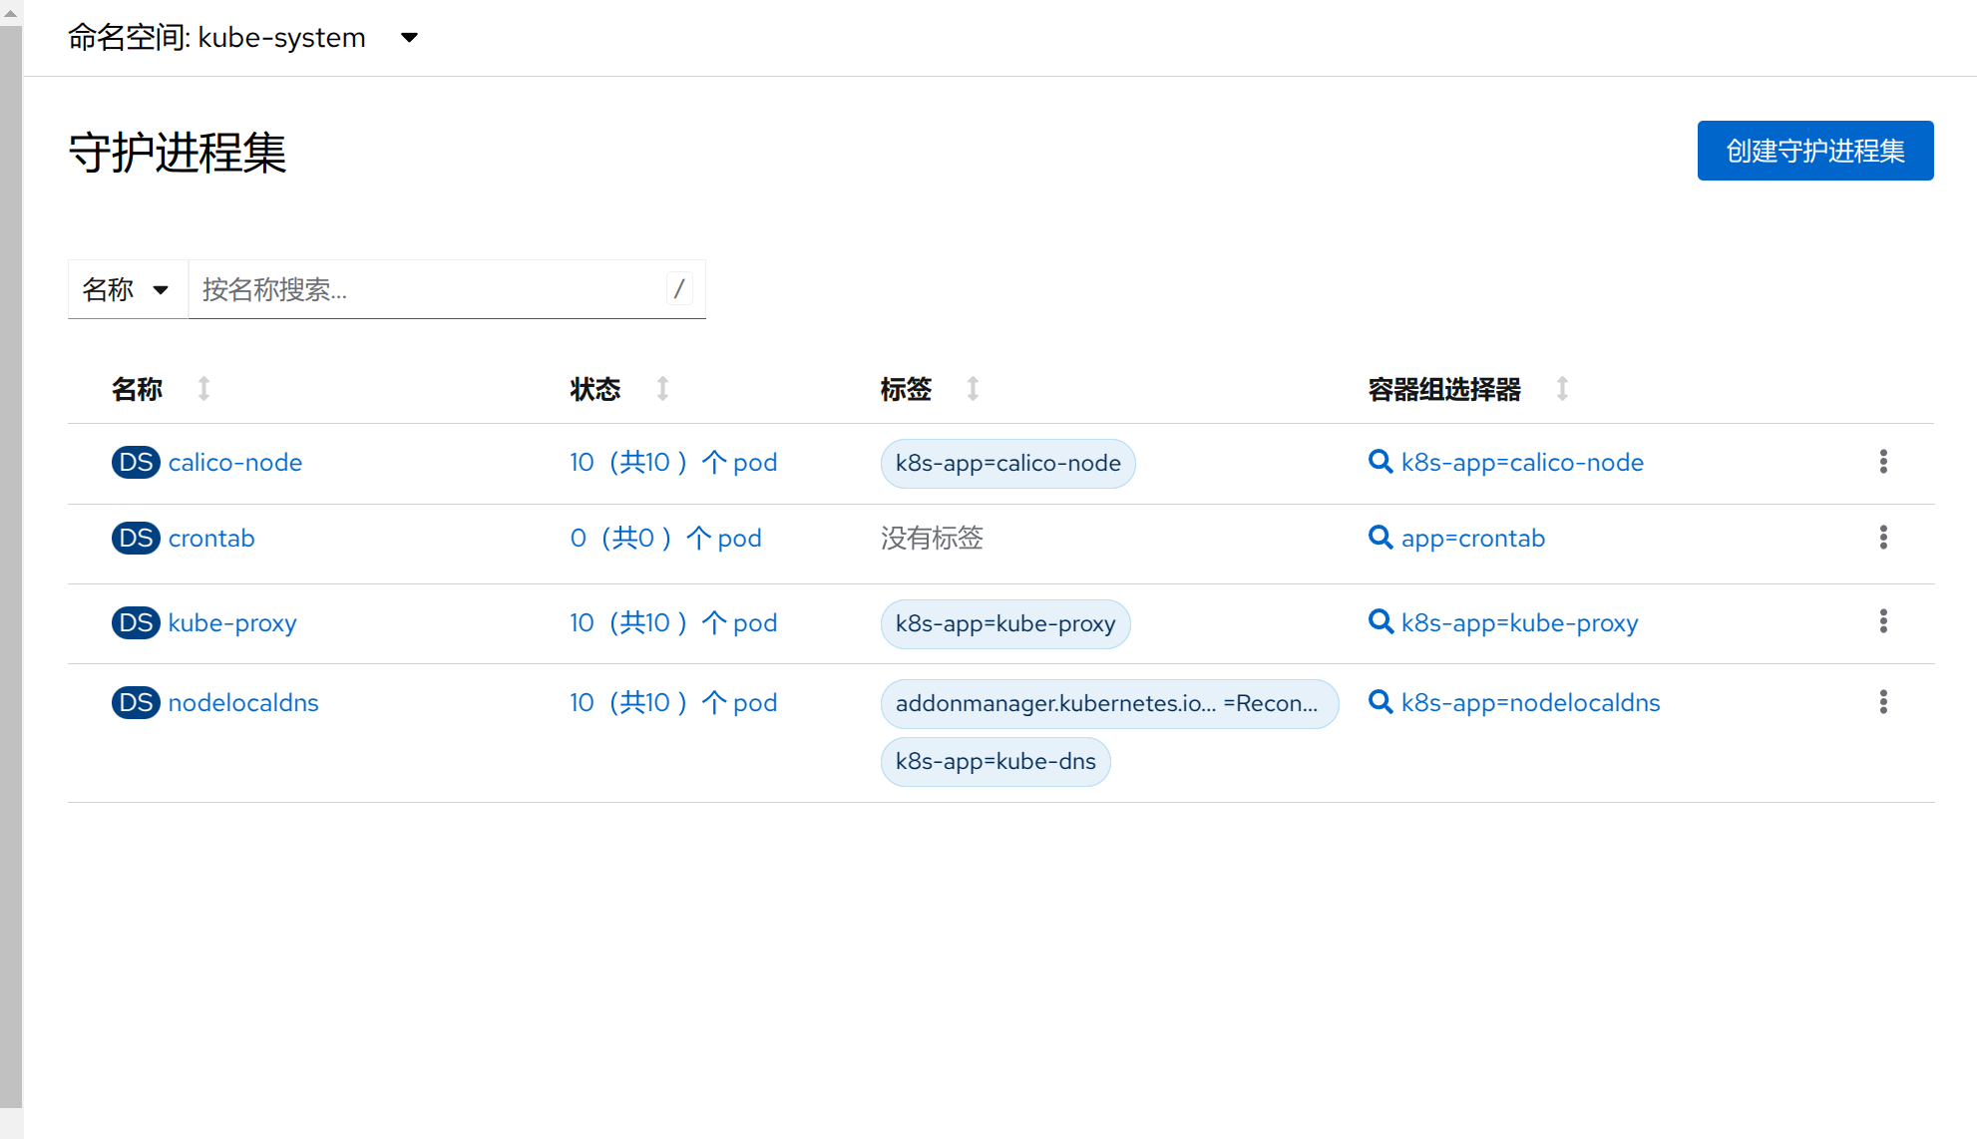This screenshot has height=1139, width=1977.
Task: Open kebab menu for kube-proxy row
Action: [x=1883, y=622]
